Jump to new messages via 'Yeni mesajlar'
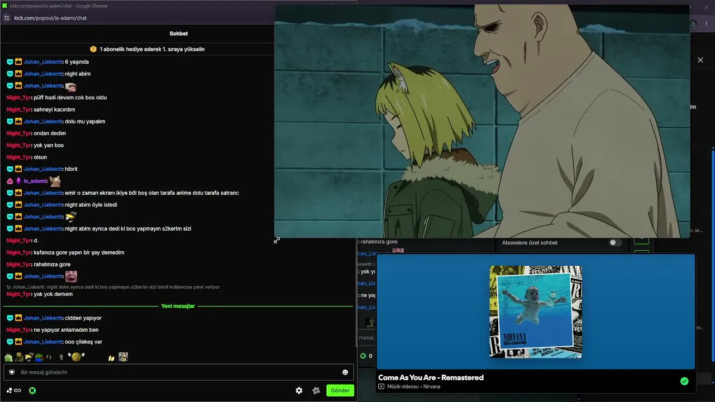The width and height of the screenshot is (715, 402). tap(178, 306)
